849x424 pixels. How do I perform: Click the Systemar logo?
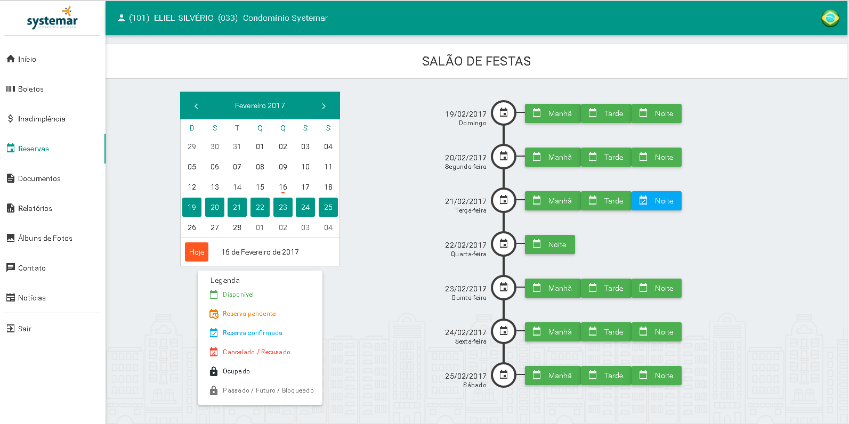click(x=52, y=18)
